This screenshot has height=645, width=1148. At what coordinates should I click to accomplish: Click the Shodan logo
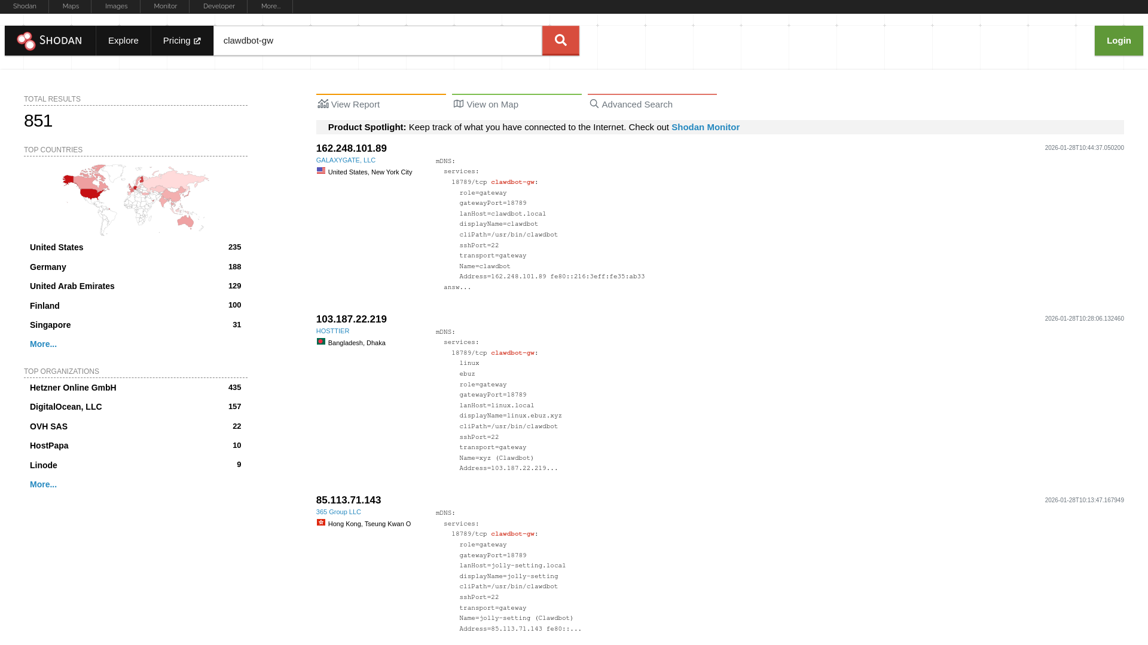(x=50, y=40)
